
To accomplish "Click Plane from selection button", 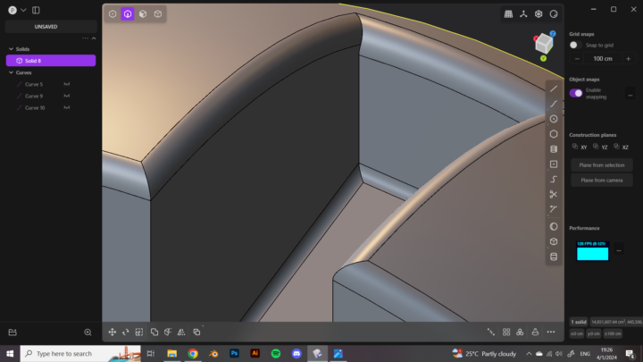I will (601, 165).
